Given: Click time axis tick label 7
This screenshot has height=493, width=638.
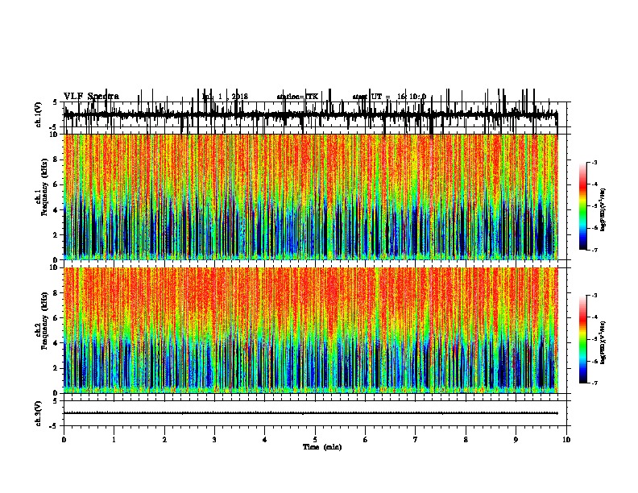Looking at the screenshot, I should 416,440.
